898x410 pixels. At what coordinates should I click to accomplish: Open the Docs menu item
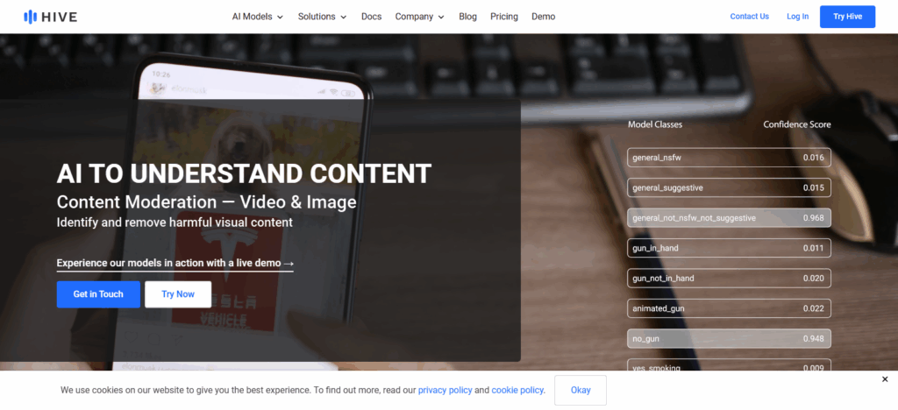371,17
